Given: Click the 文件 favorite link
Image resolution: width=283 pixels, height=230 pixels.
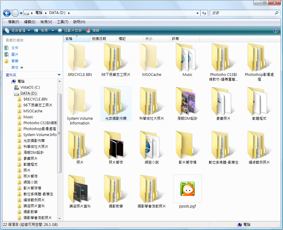Looking at the screenshot, I should pos(15,48).
